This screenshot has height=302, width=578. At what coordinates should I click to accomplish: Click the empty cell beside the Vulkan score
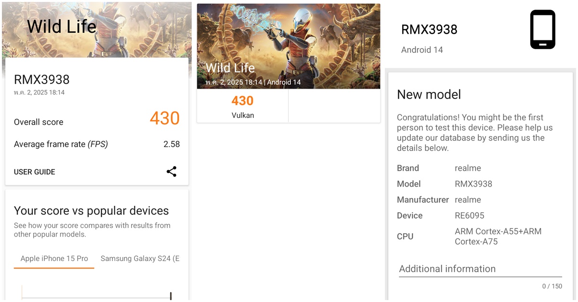(x=334, y=106)
